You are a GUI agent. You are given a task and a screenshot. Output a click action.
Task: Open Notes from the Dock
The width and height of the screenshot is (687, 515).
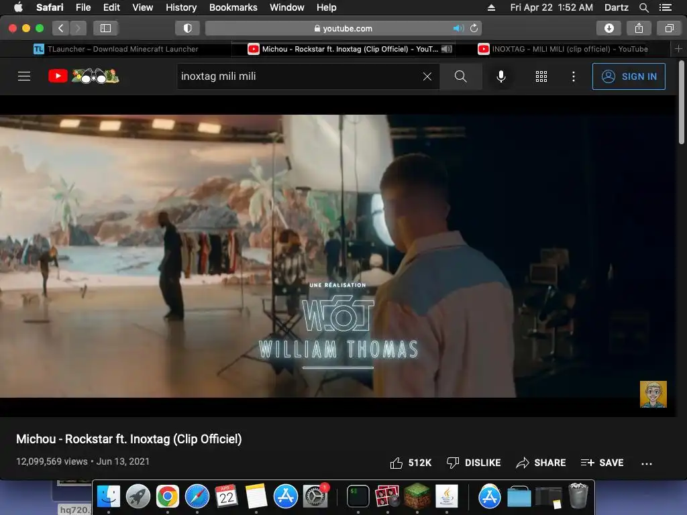click(x=256, y=497)
